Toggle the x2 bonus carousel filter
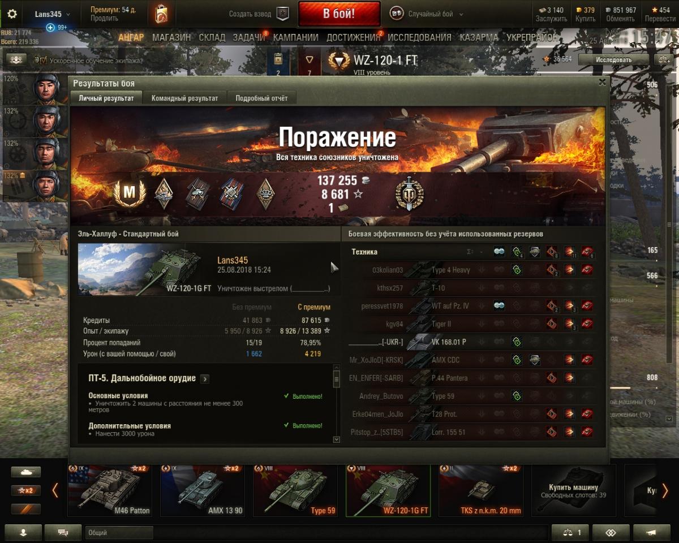The width and height of the screenshot is (679, 543). tap(25, 490)
